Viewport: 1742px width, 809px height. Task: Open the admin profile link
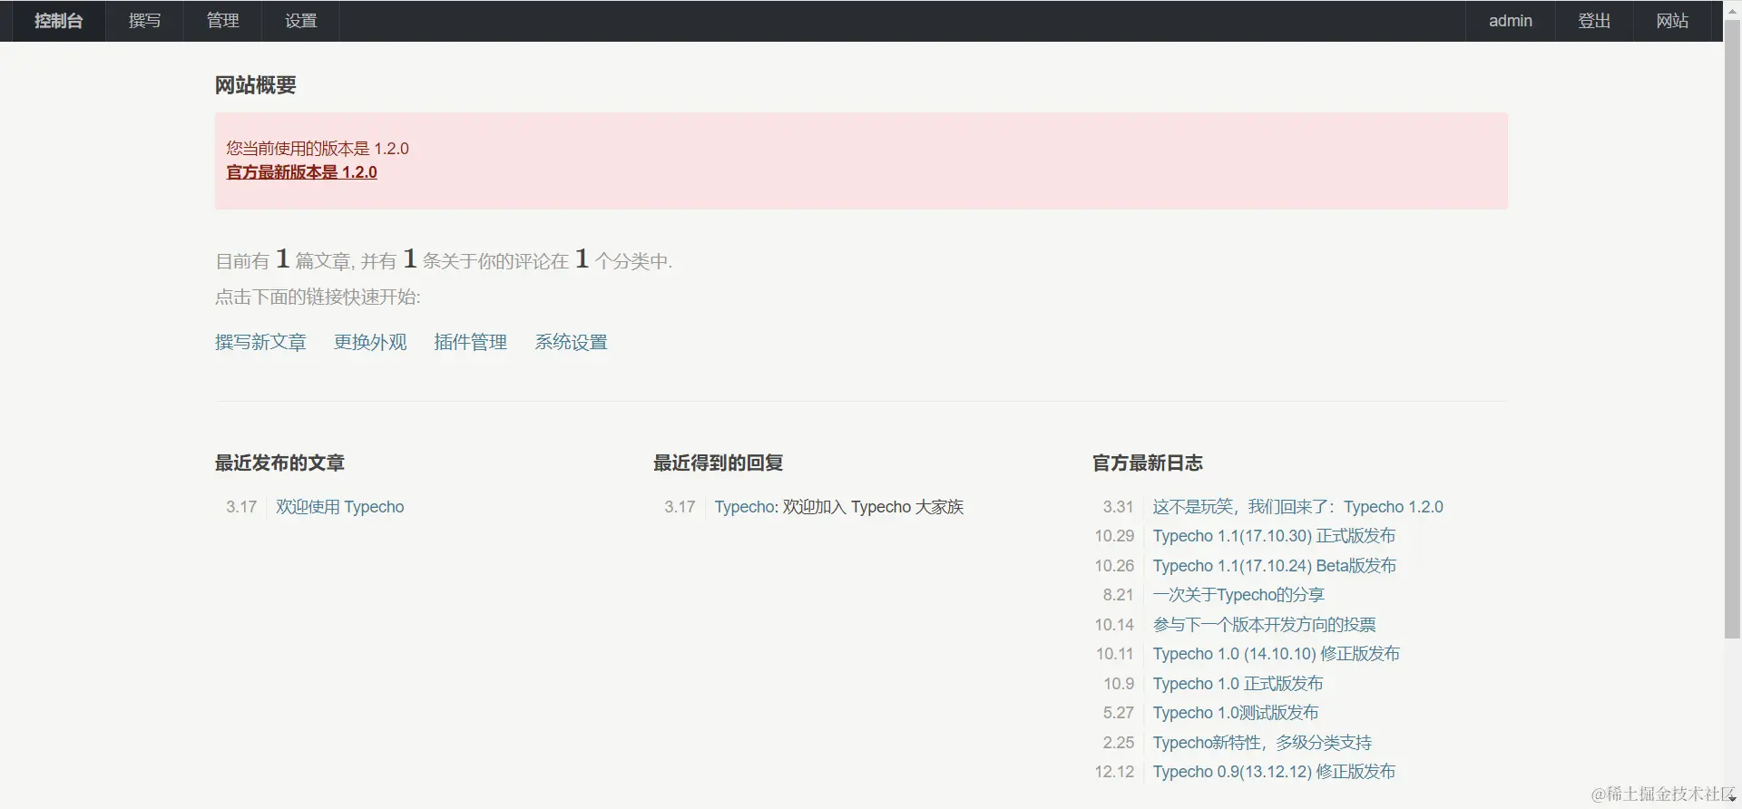1511,21
